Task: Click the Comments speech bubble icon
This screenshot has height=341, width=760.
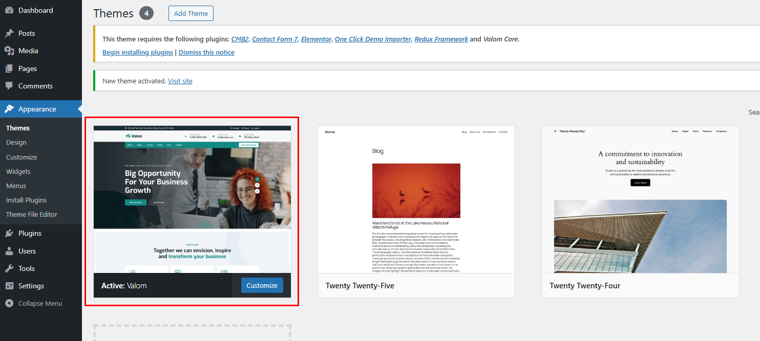Action: click(9, 86)
